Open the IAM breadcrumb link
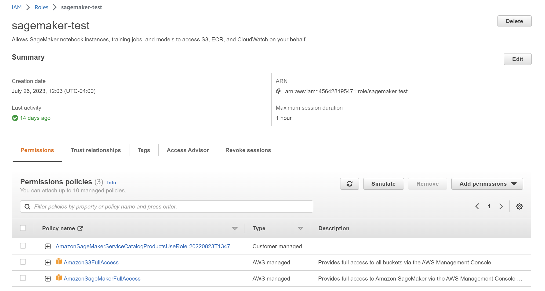Image resolution: width=545 pixels, height=291 pixels. pyautogui.click(x=17, y=7)
